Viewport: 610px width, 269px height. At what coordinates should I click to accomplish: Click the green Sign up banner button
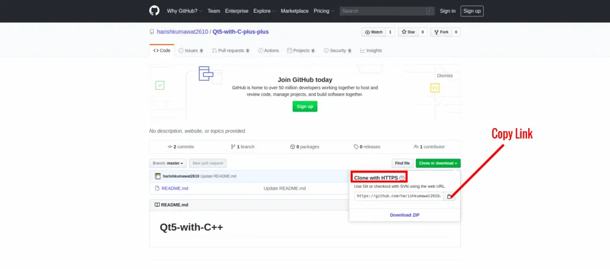[x=305, y=106]
